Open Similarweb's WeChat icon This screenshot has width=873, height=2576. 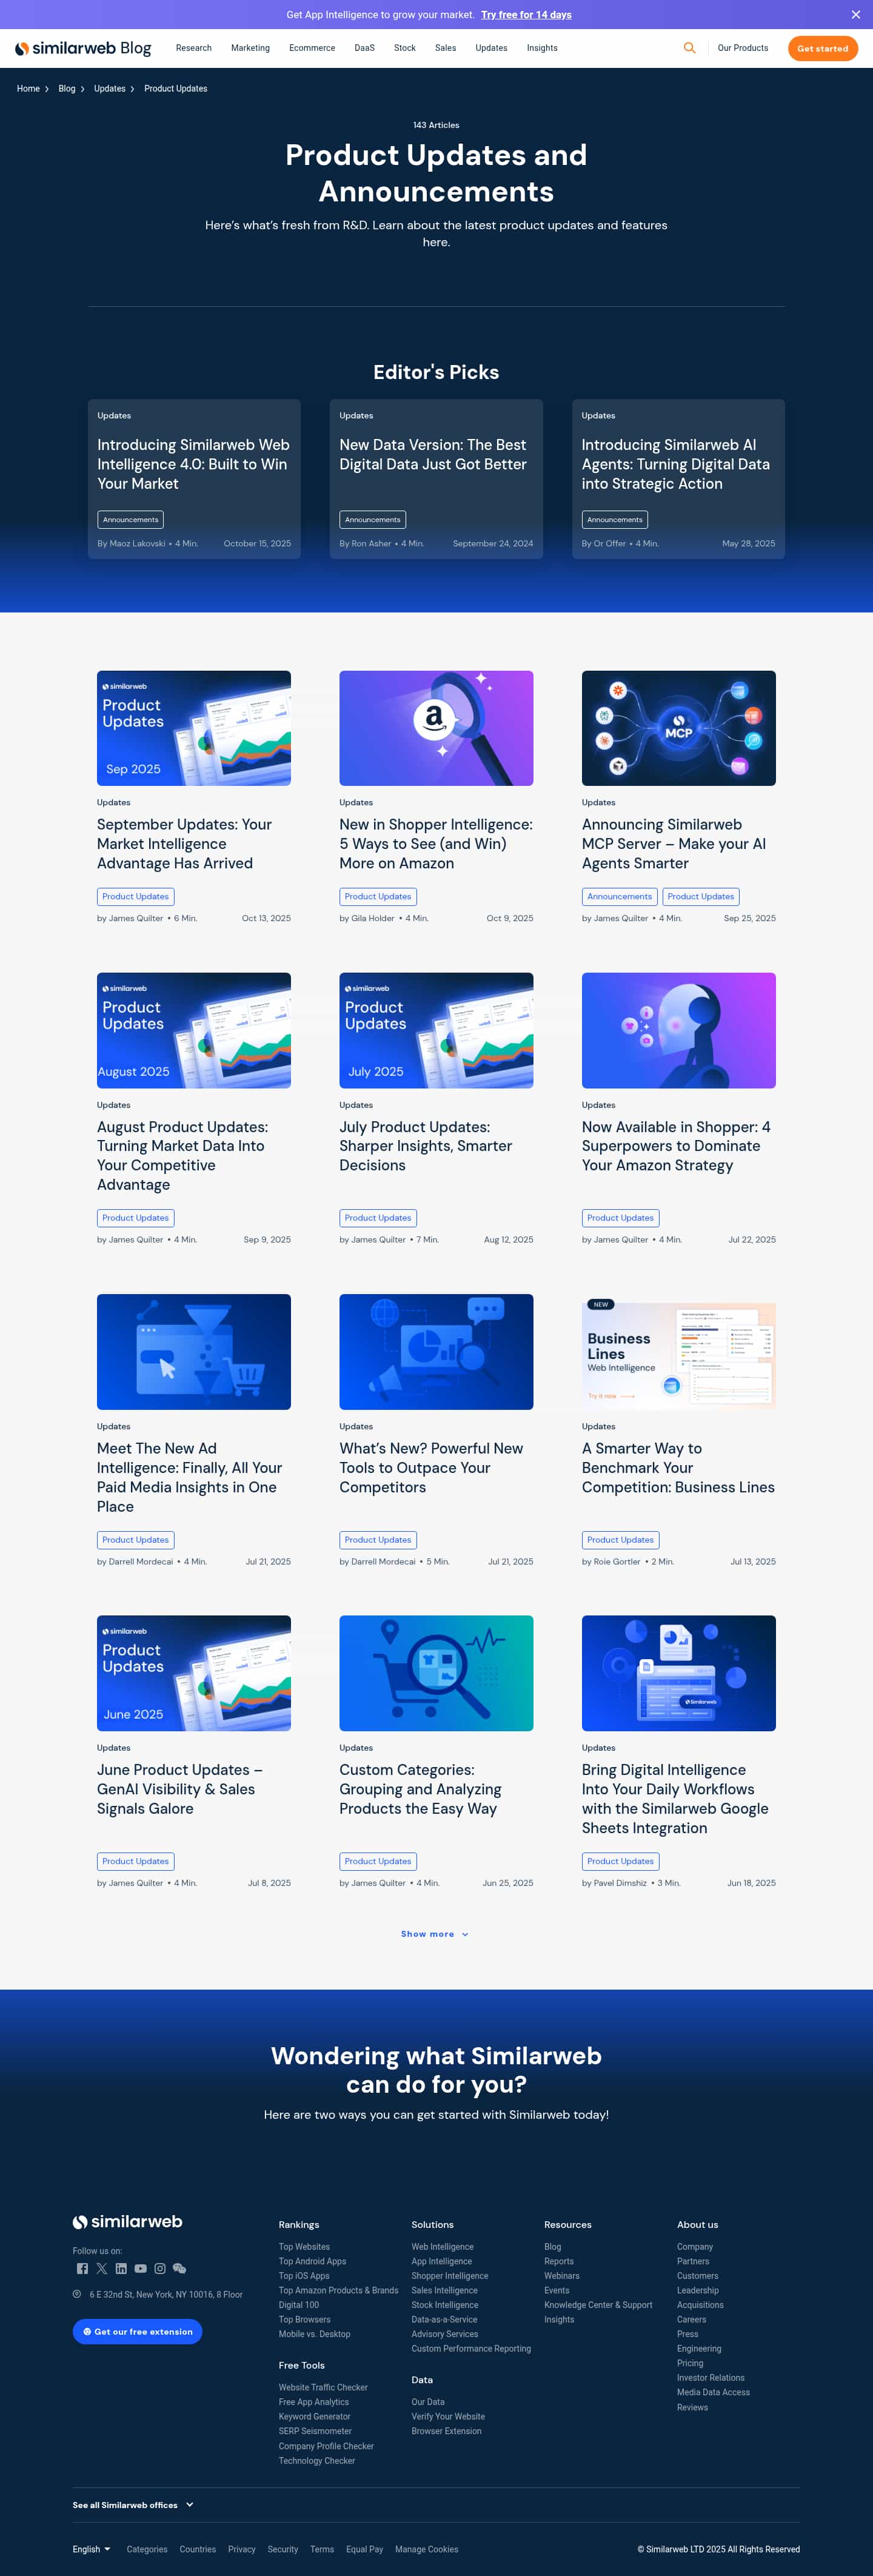180,2268
